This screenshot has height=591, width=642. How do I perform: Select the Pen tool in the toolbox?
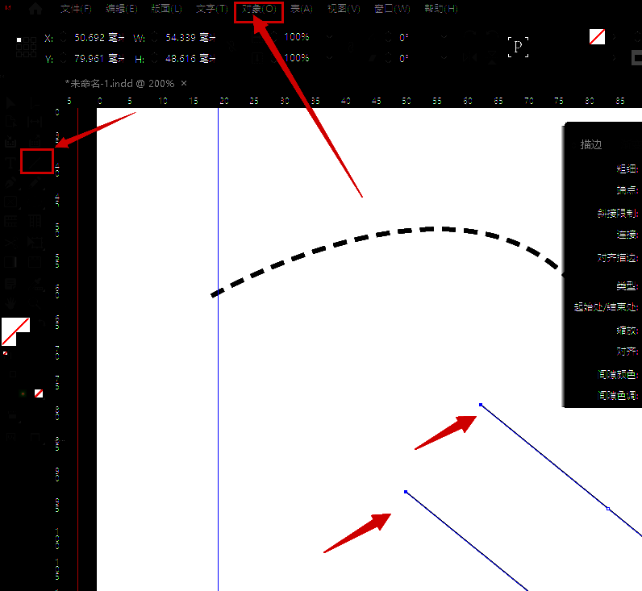(x=11, y=182)
